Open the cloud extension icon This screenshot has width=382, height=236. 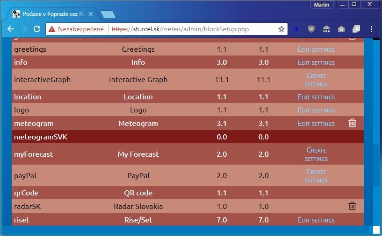click(326, 29)
